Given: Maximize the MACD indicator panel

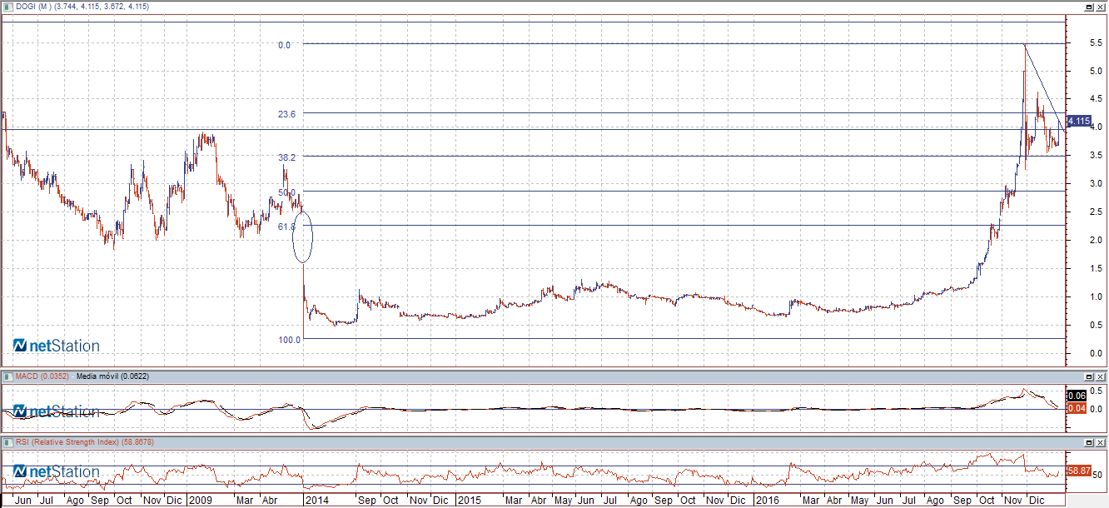Looking at the screenshot, I should (1088, 377).
